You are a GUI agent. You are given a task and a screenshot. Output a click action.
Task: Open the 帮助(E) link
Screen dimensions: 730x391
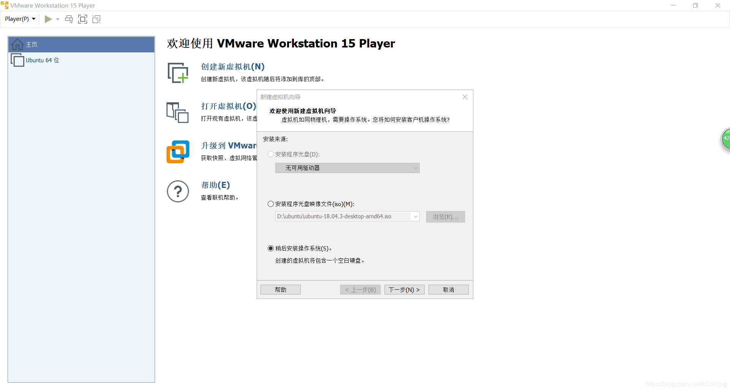(216, 185)
